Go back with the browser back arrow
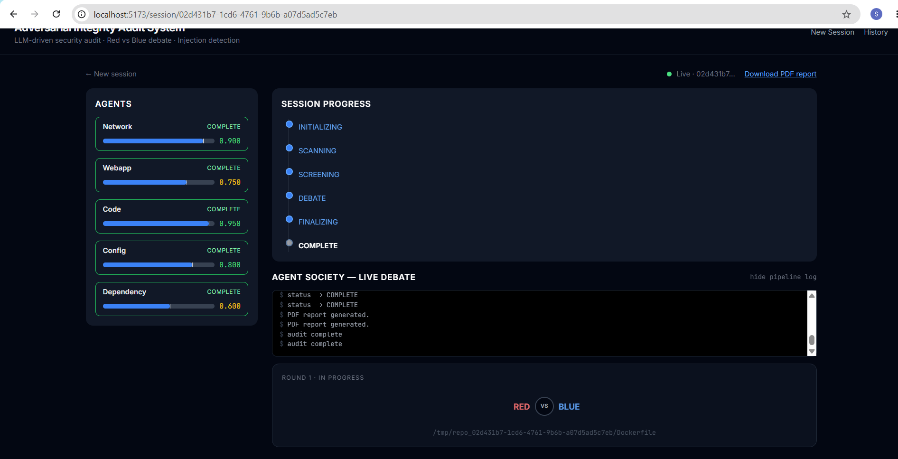The width and height of the screenshot is (898, 459). tap(13, 14)
